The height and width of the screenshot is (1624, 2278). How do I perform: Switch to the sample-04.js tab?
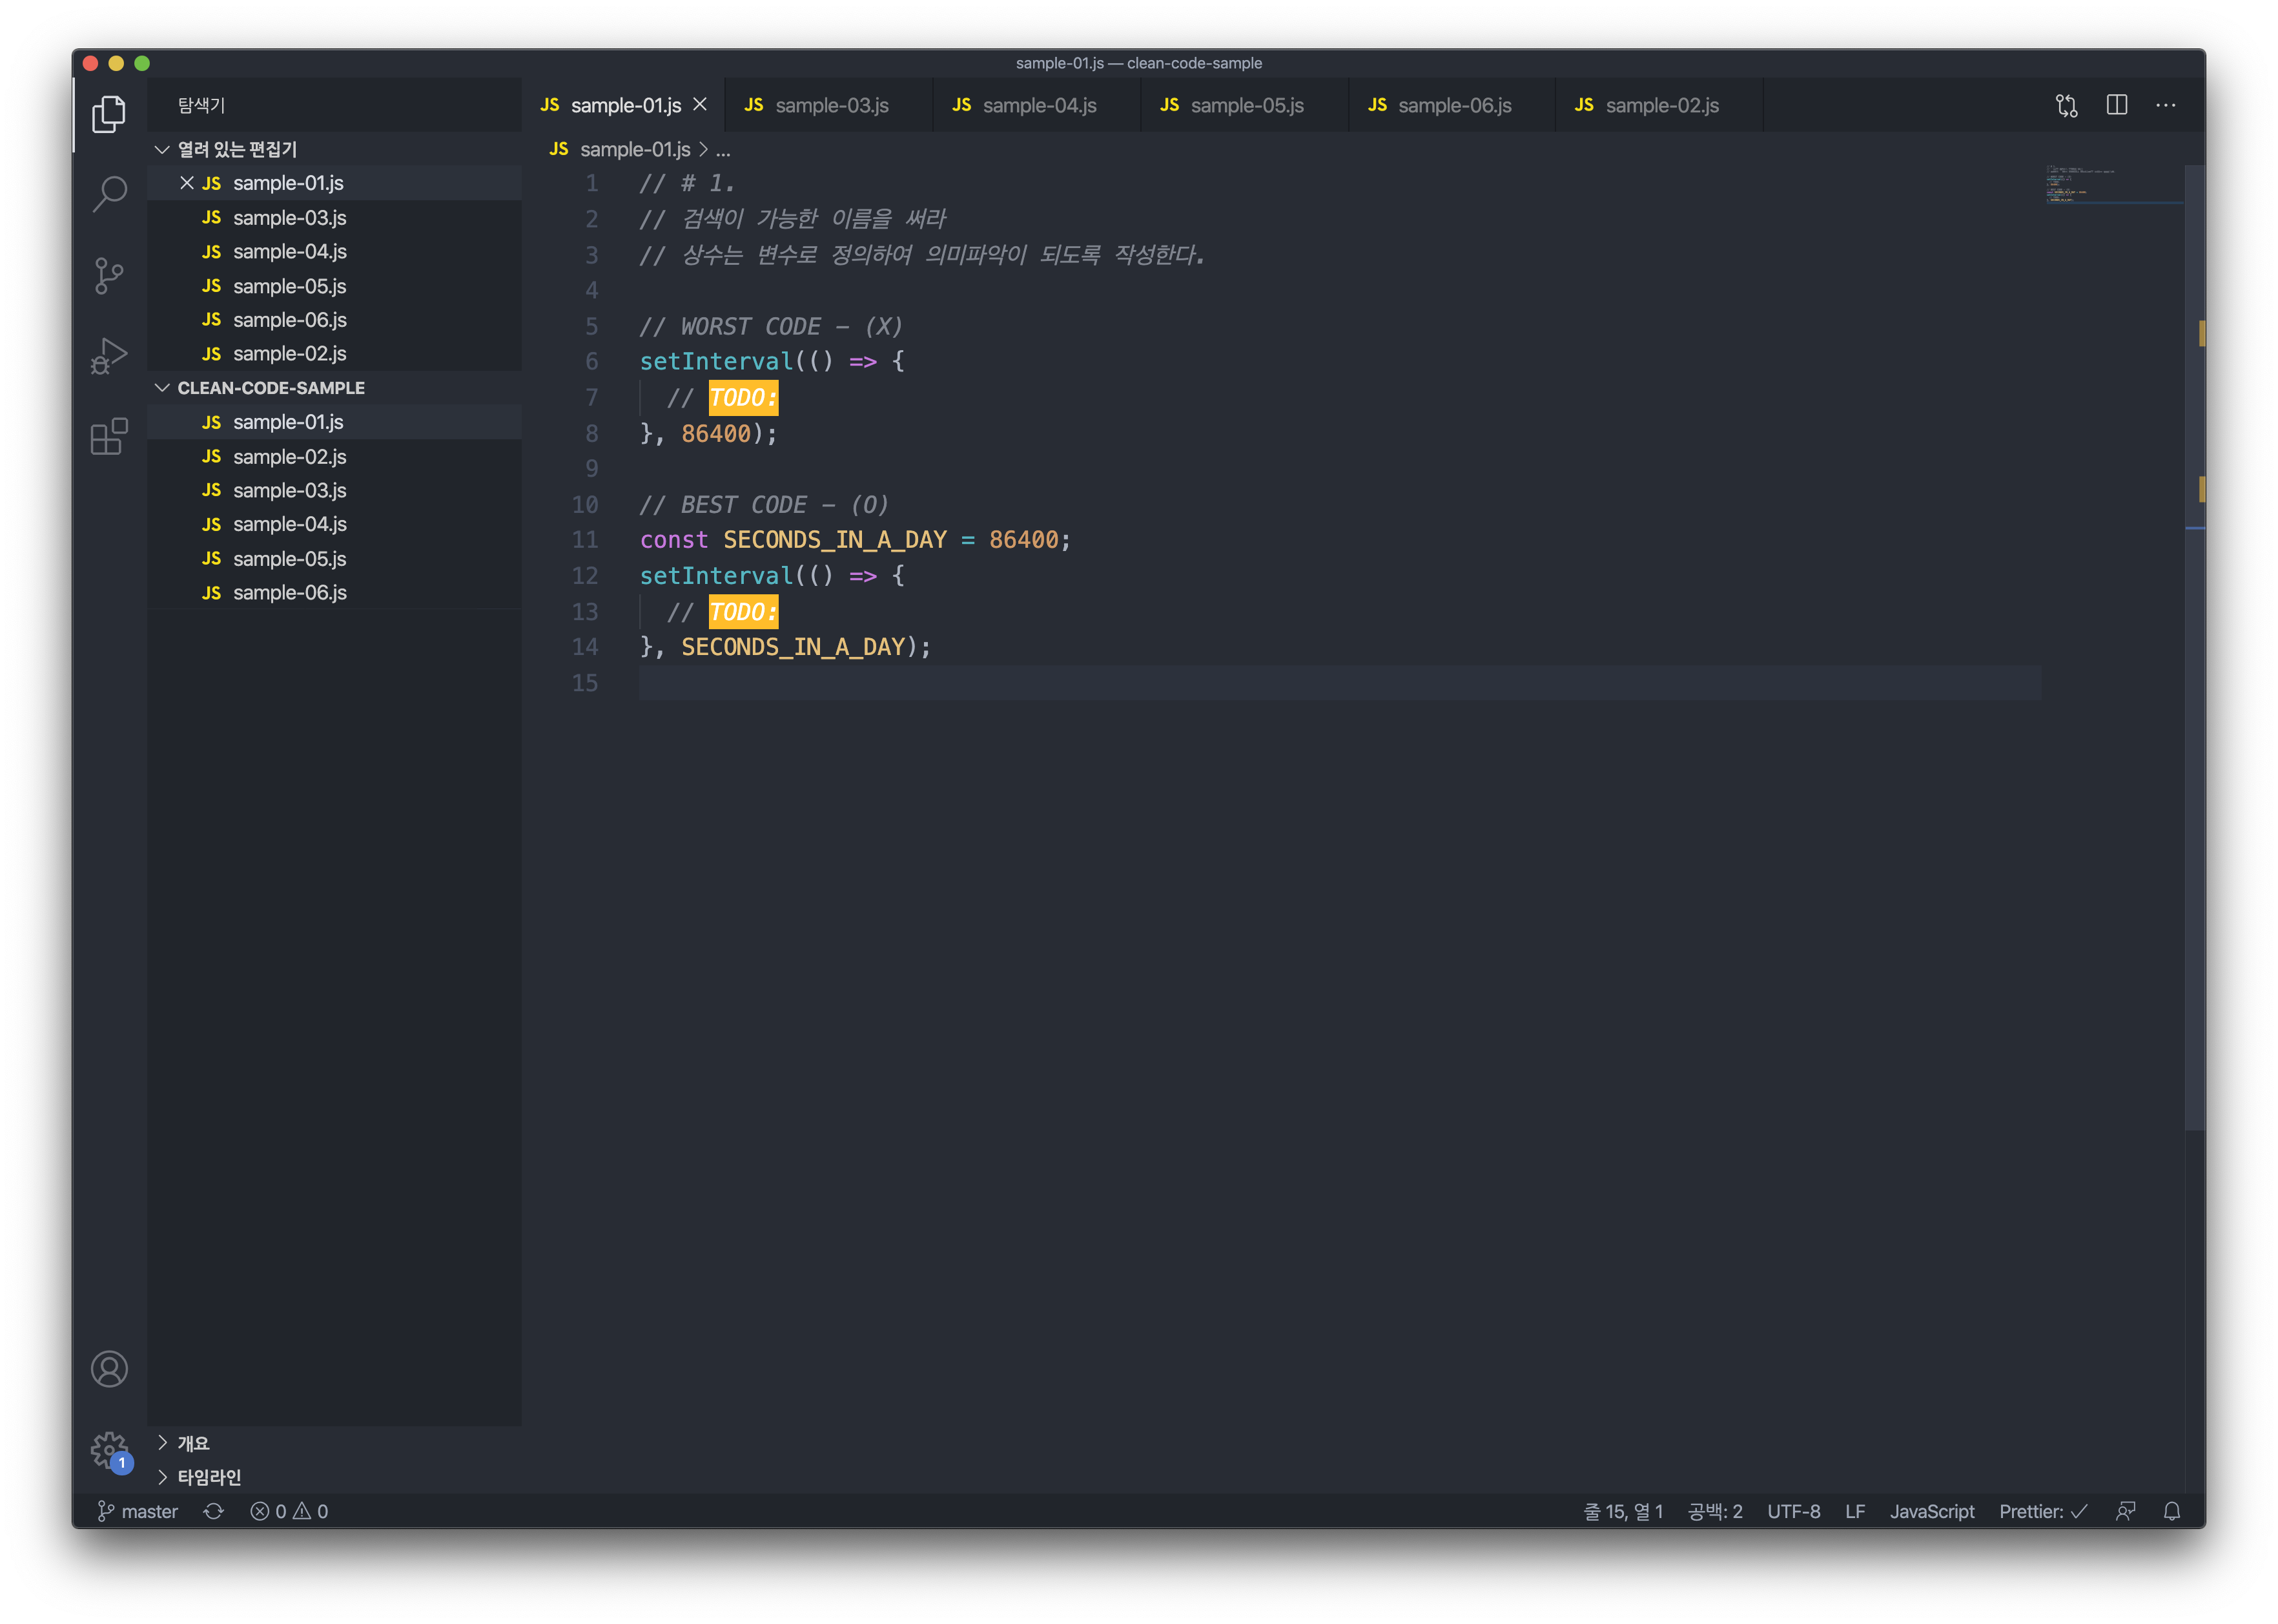pos(1038,105)
